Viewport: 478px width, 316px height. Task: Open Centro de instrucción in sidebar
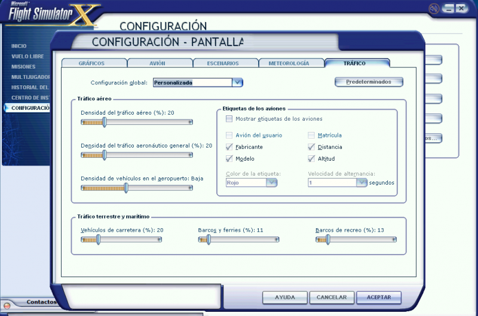tap(30, 98)
